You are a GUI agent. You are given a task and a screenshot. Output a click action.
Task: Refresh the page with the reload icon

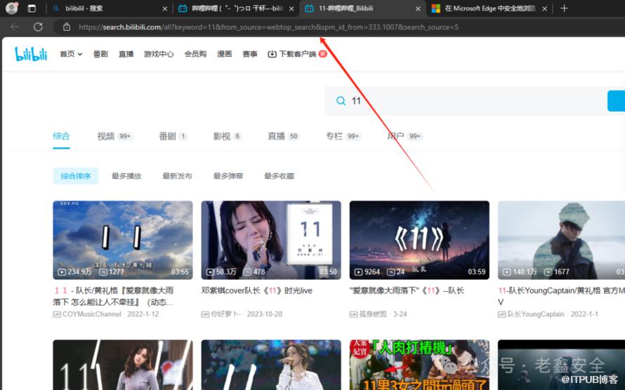(38, 27)
